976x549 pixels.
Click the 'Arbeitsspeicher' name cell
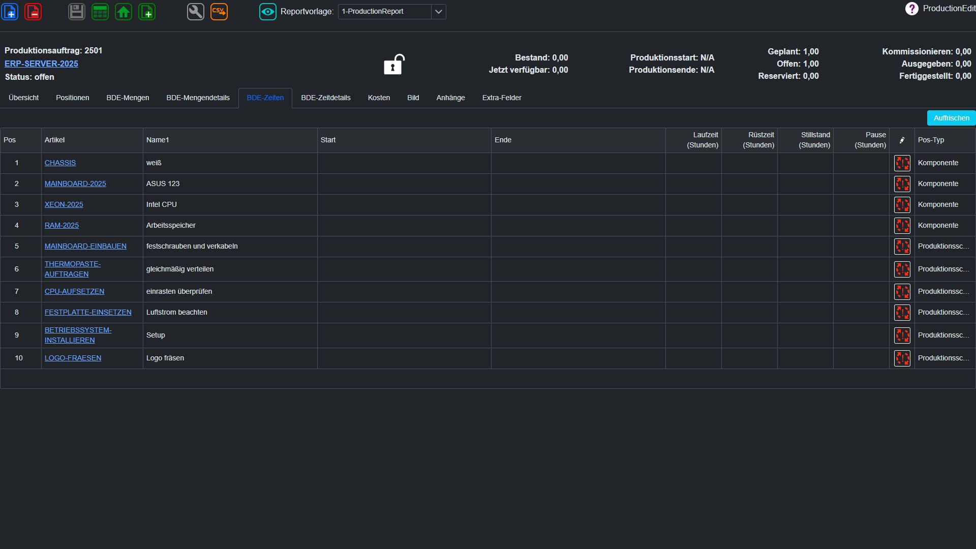pyautogui.click(x=230, y=225)
